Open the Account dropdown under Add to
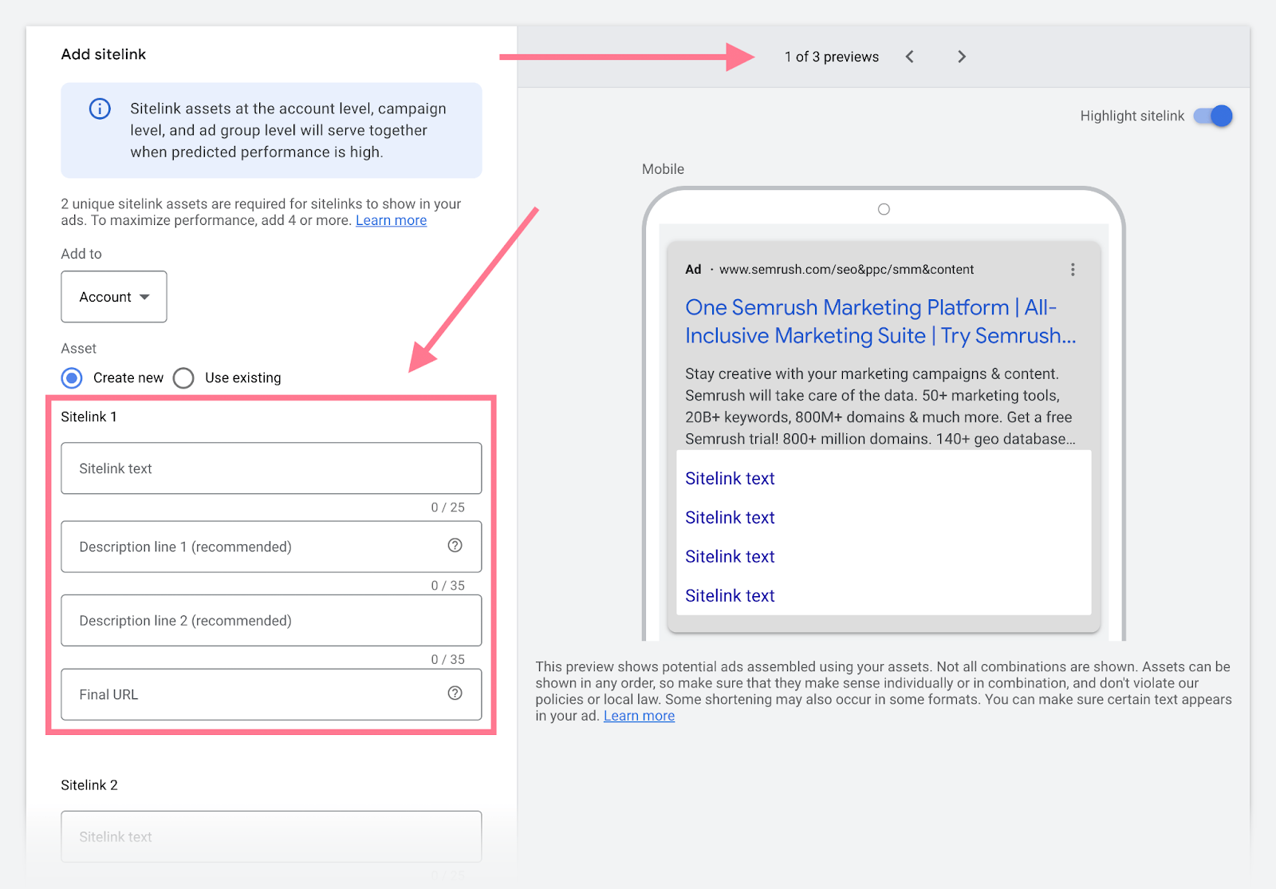This screenshot has height=889, width=1276. click(x=113, y=297)
